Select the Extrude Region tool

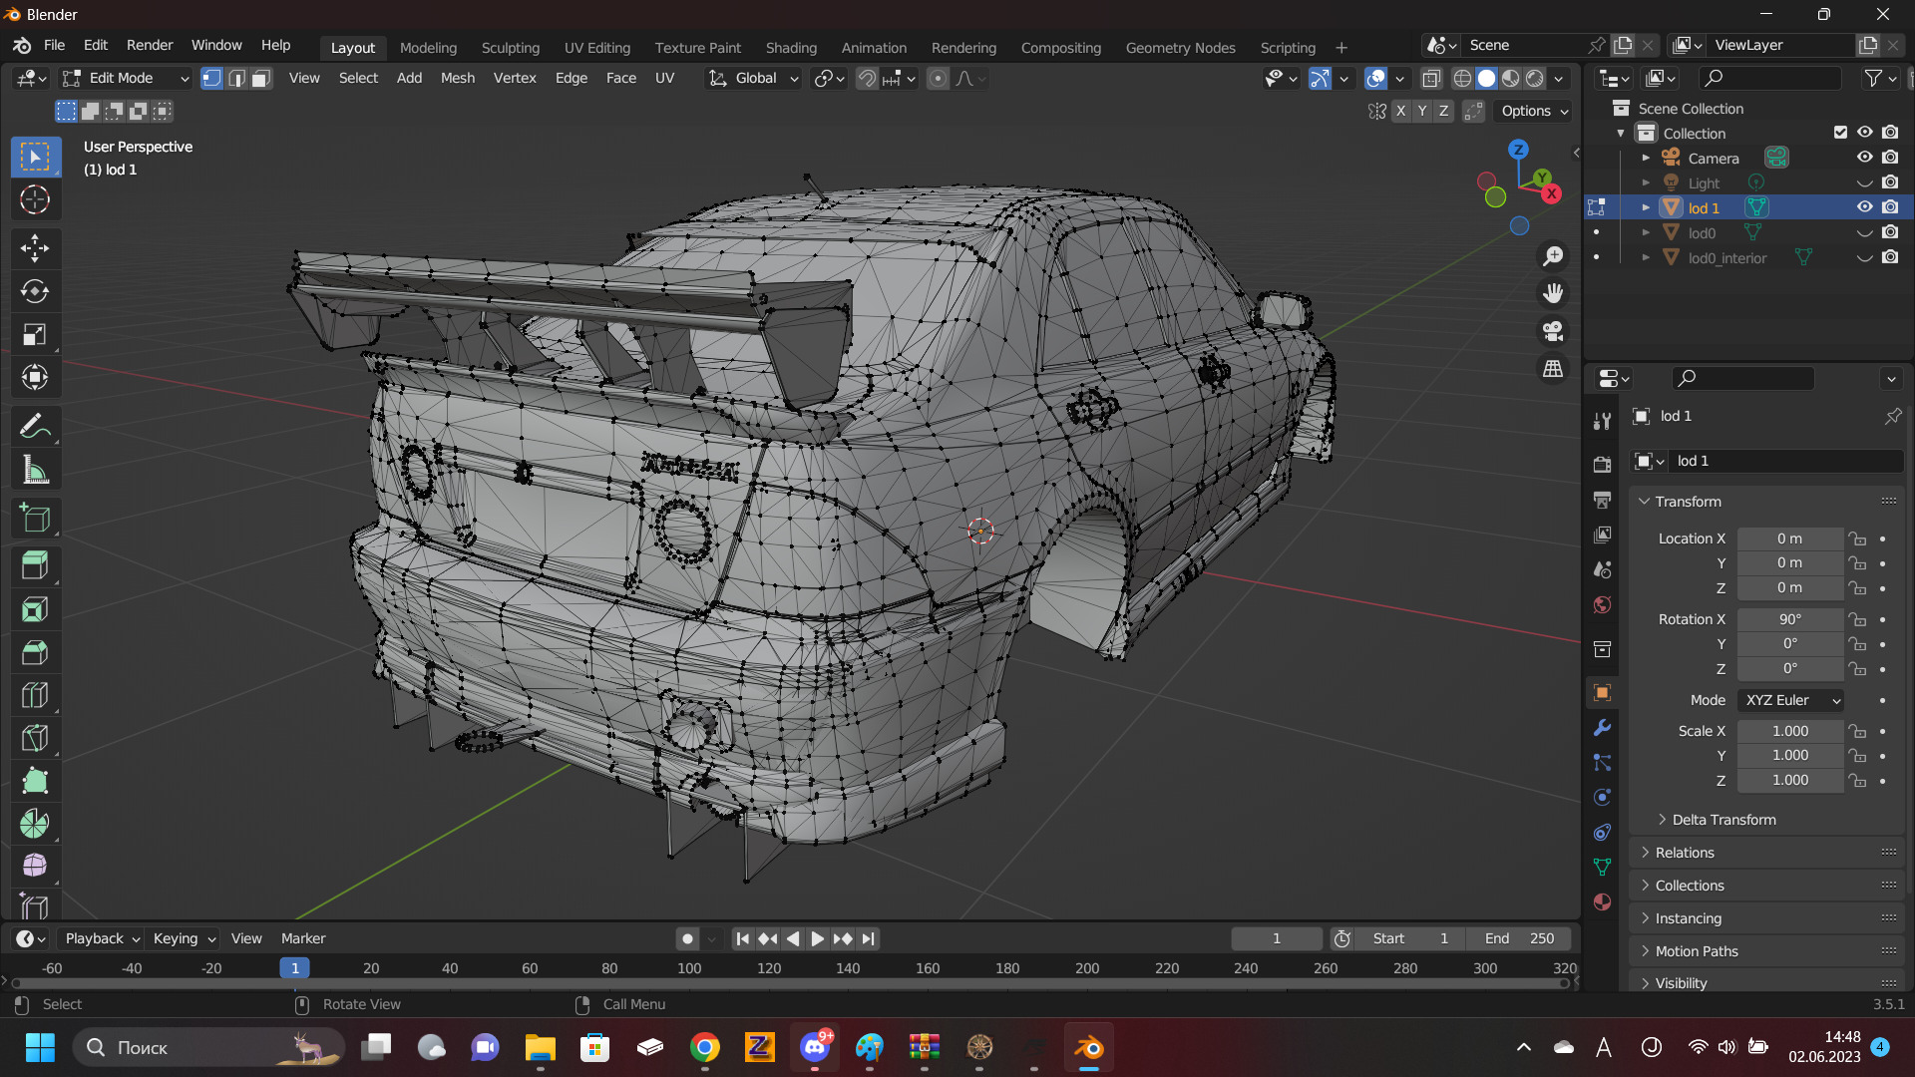[35, 565]
